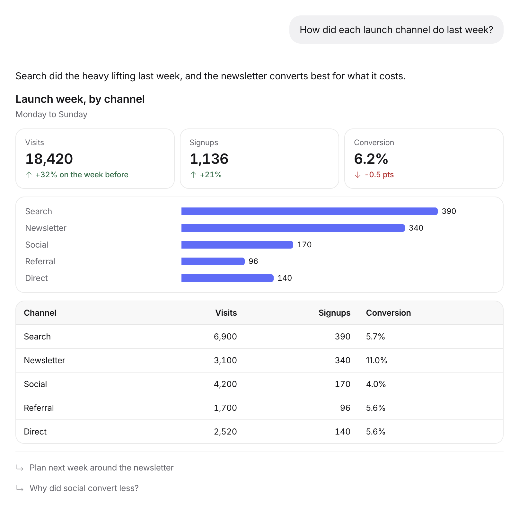The width and height of the screenshot is (519, 510).
Task: Click the 'Launch week, by channel' heading
Action: point(80,99)
